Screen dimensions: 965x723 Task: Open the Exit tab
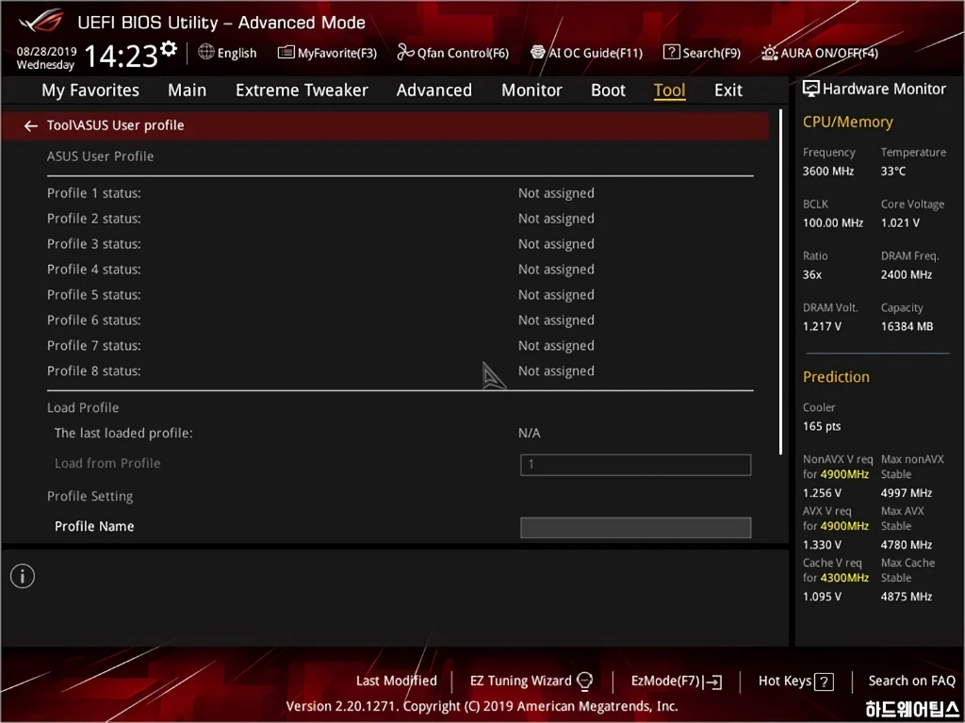click(728, 90)
